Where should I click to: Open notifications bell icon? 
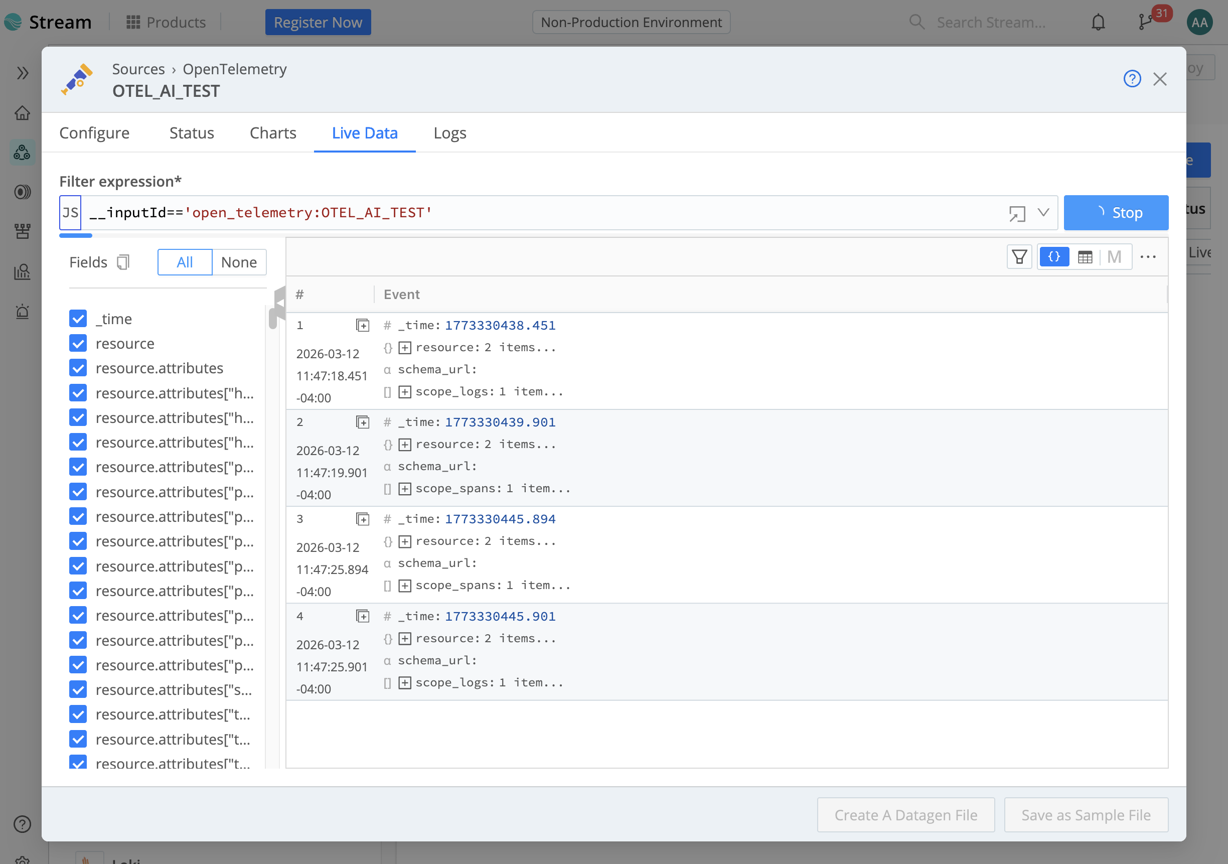pyautogui.click(x=1098, y=23)
